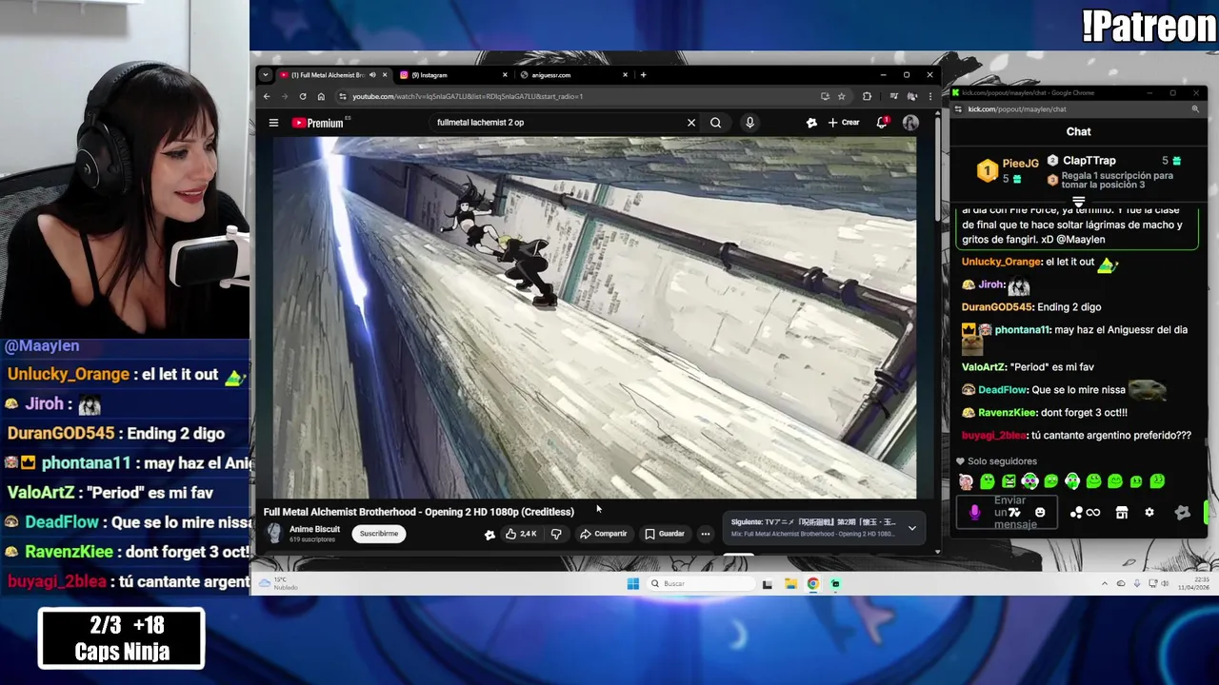Viewport: 1219px width, 685px height.
Task: Subscribe via the Suscribirme button
Action: 379,534
